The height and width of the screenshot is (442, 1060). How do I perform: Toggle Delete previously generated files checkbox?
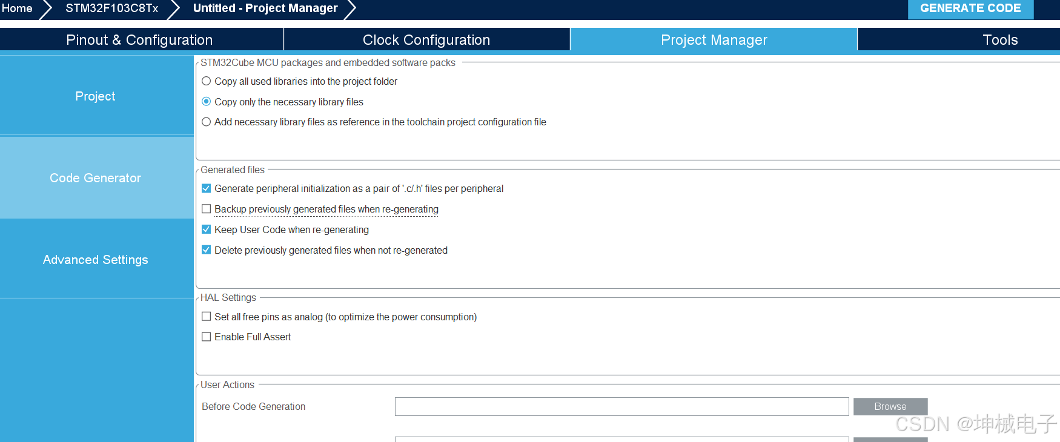click(207, 250)
